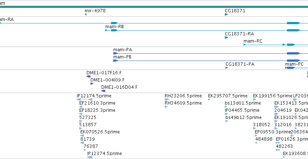
Task: Select the CG18371 gene label
Action: click(x=235, y=11)
